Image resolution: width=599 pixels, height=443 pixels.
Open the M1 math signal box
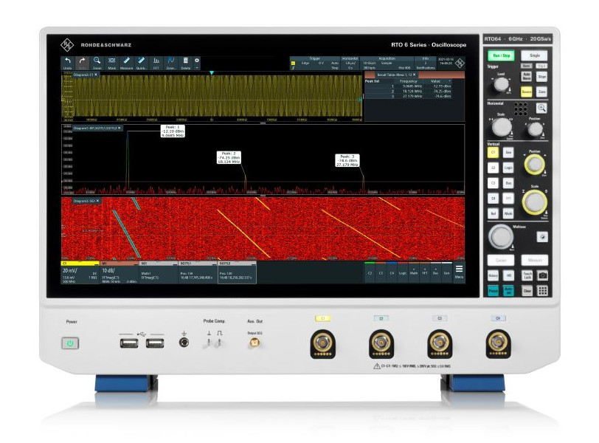click(x=120, y=272)
